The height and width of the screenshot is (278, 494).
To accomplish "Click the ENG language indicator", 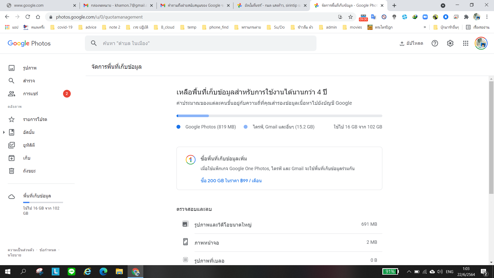I will [x=449, y=272].
